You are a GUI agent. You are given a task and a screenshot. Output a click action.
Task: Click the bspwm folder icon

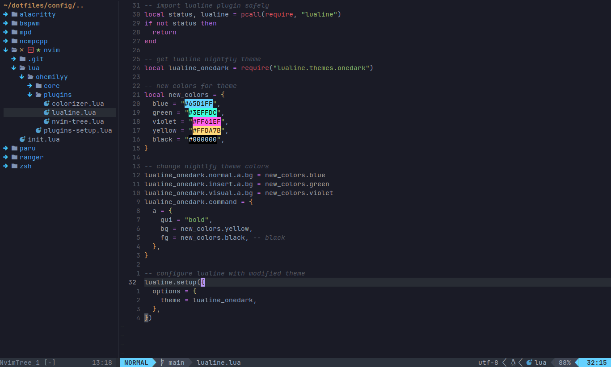14,23
